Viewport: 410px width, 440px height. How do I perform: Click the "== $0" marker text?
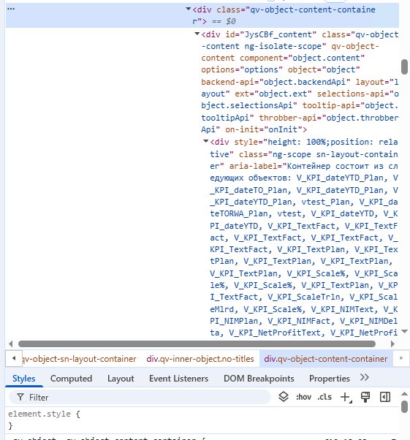(224, 21)
